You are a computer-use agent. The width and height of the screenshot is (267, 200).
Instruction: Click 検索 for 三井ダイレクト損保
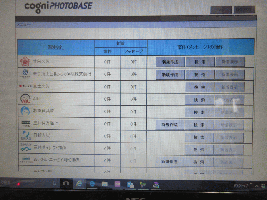point(199,150)
